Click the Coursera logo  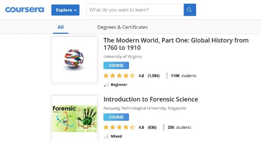(25, 10)
